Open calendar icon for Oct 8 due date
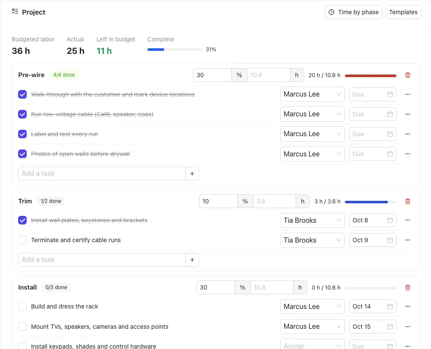The image size is (431, 349). 390,220
